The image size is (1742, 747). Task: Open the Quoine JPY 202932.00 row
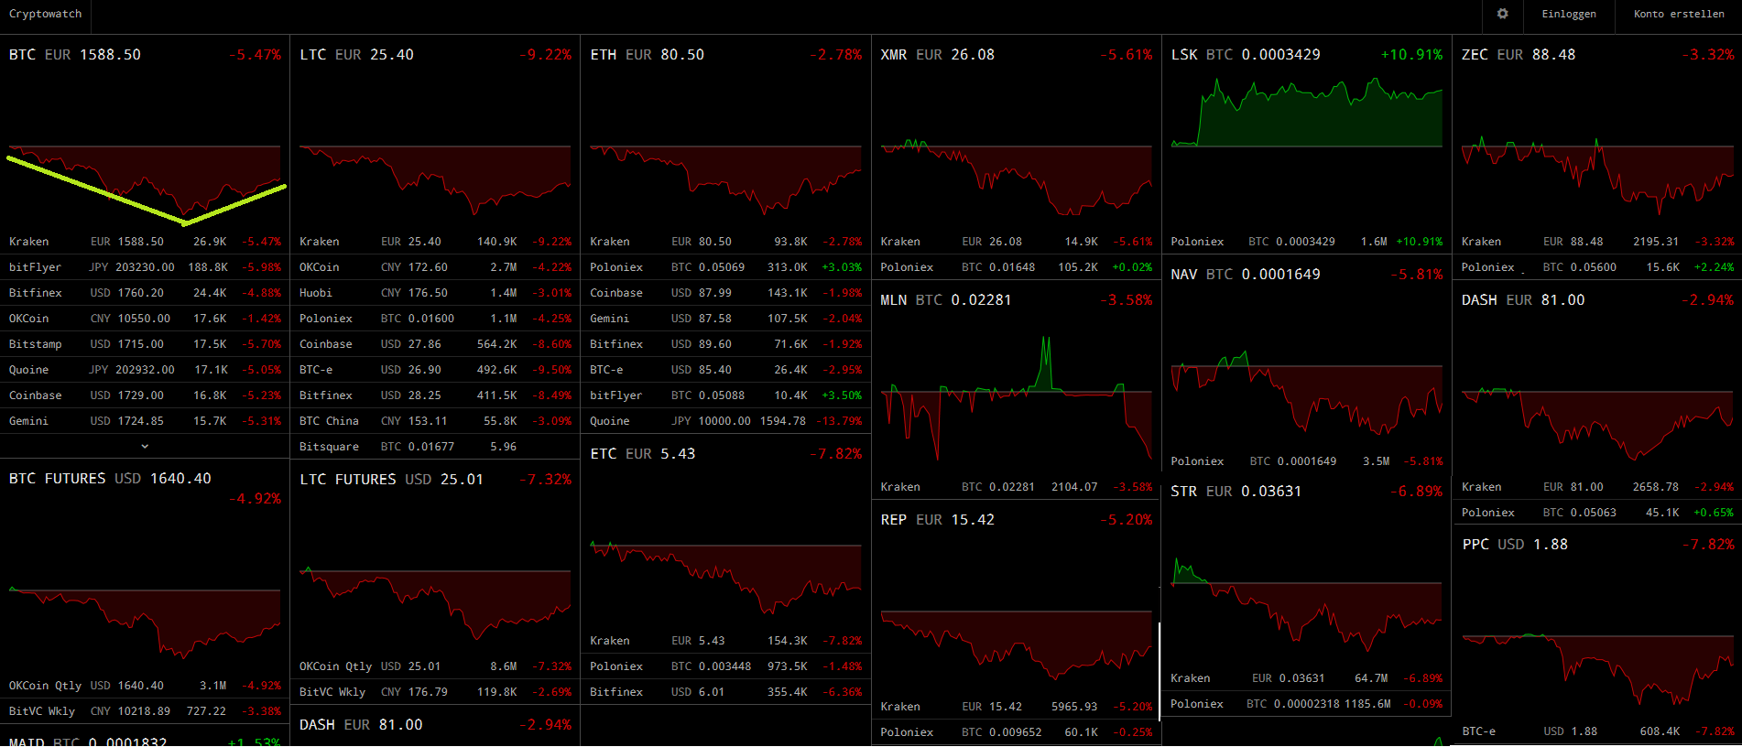pyautogui.click(x=145, y=370)
